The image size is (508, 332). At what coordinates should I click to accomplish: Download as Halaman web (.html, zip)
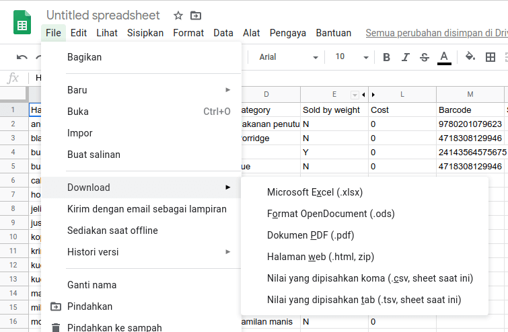365,257
